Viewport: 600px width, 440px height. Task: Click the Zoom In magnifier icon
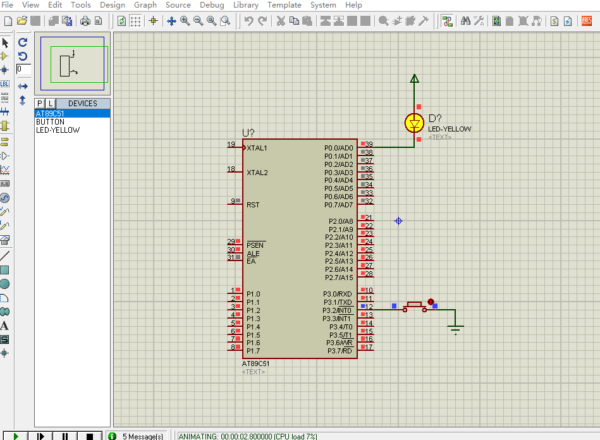pos(185,21)
